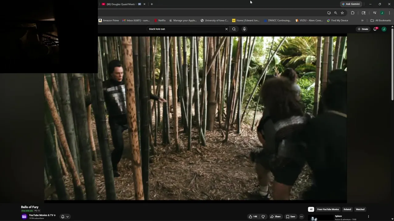Restore down the Chrome window
Viewport: 394px width, 221px height.
[380, 4]
